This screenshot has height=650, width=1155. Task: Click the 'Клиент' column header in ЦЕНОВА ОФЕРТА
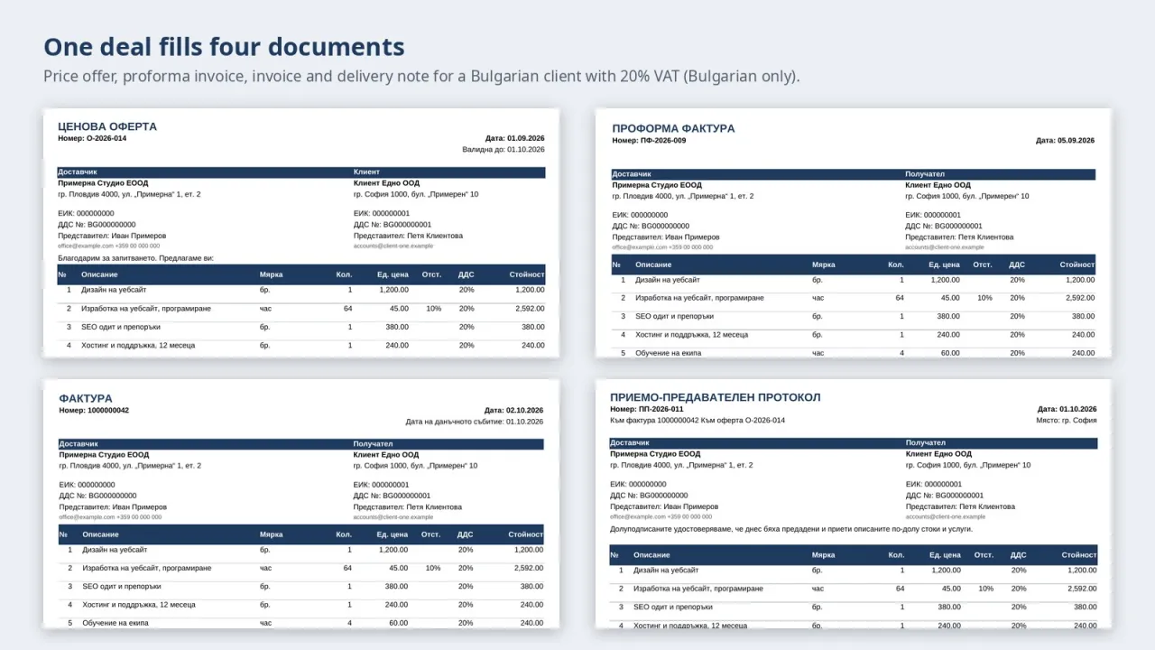(366, 172)
